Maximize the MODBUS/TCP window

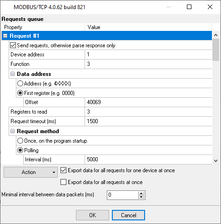click(189, 7)
